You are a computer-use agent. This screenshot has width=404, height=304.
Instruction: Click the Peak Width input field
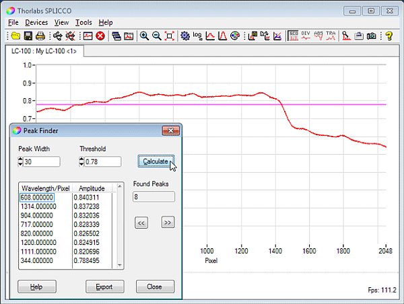42,161
